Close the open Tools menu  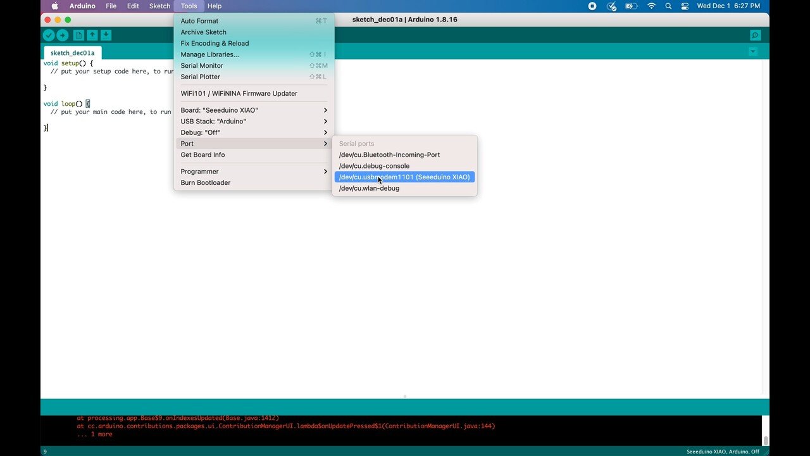coord(189,6)
